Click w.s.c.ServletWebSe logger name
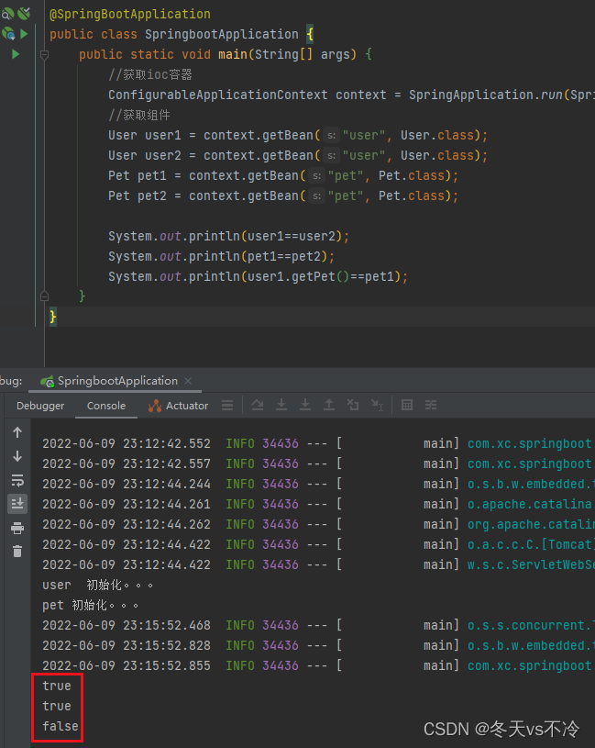Image resolution: width=595 pixels, height=748 pixels. 531,564
